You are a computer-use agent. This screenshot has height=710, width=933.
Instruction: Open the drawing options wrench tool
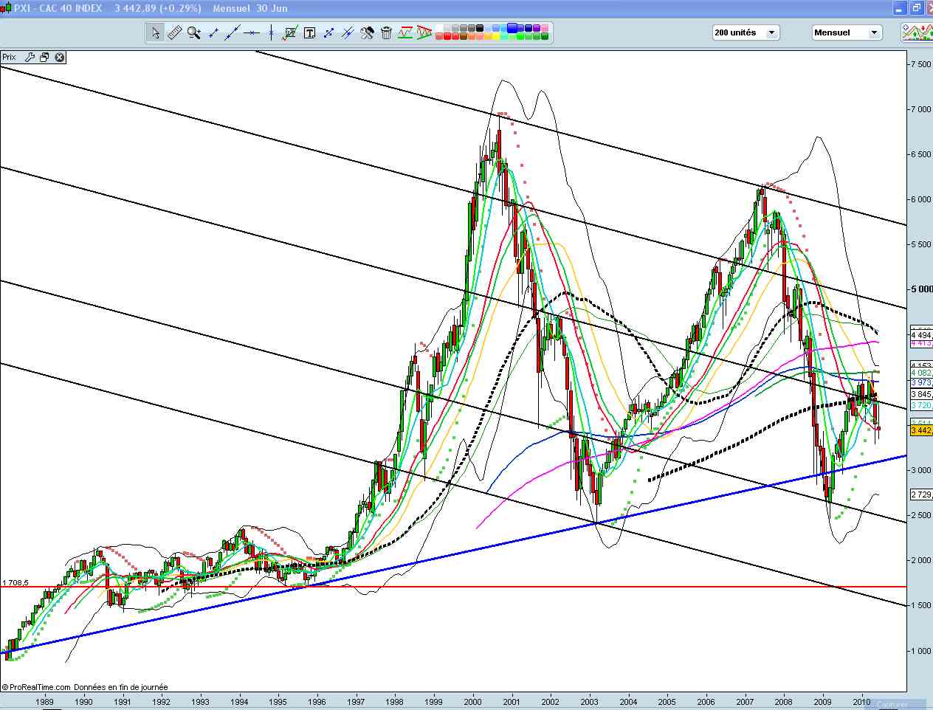tap(367, 32)
